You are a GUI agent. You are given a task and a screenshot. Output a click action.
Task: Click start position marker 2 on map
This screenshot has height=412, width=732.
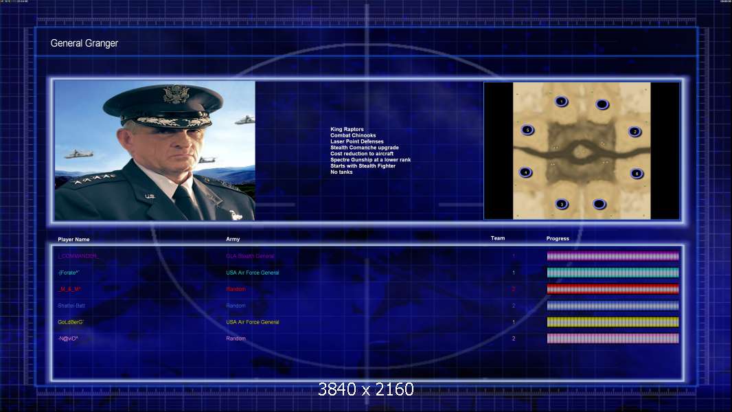pos(634,132)
